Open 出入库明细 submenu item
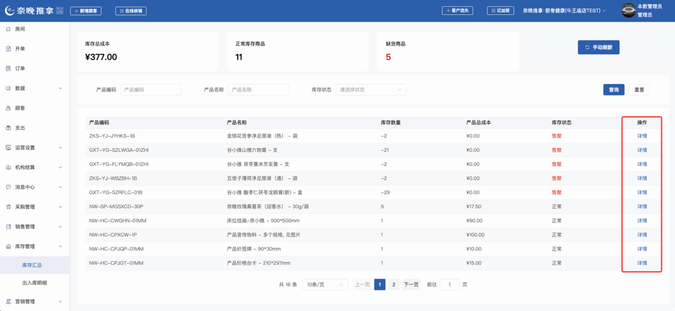The height and width of the screenshot is (311, 675). pyautogui.click(x=35, y=283)
